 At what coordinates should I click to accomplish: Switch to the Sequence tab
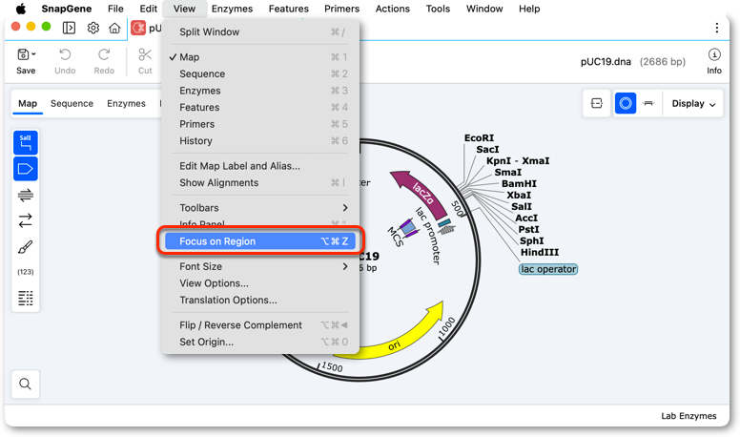click(72, 103)
